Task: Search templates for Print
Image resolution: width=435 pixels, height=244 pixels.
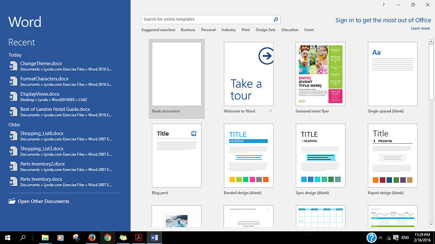Action: click(245, 30)
